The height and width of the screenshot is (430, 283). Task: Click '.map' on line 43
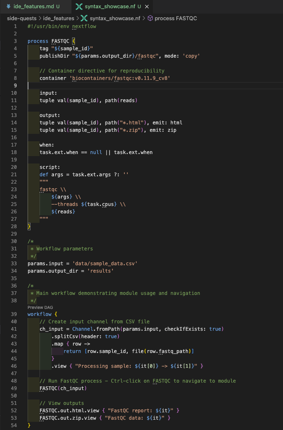click(x=57, y=344)
